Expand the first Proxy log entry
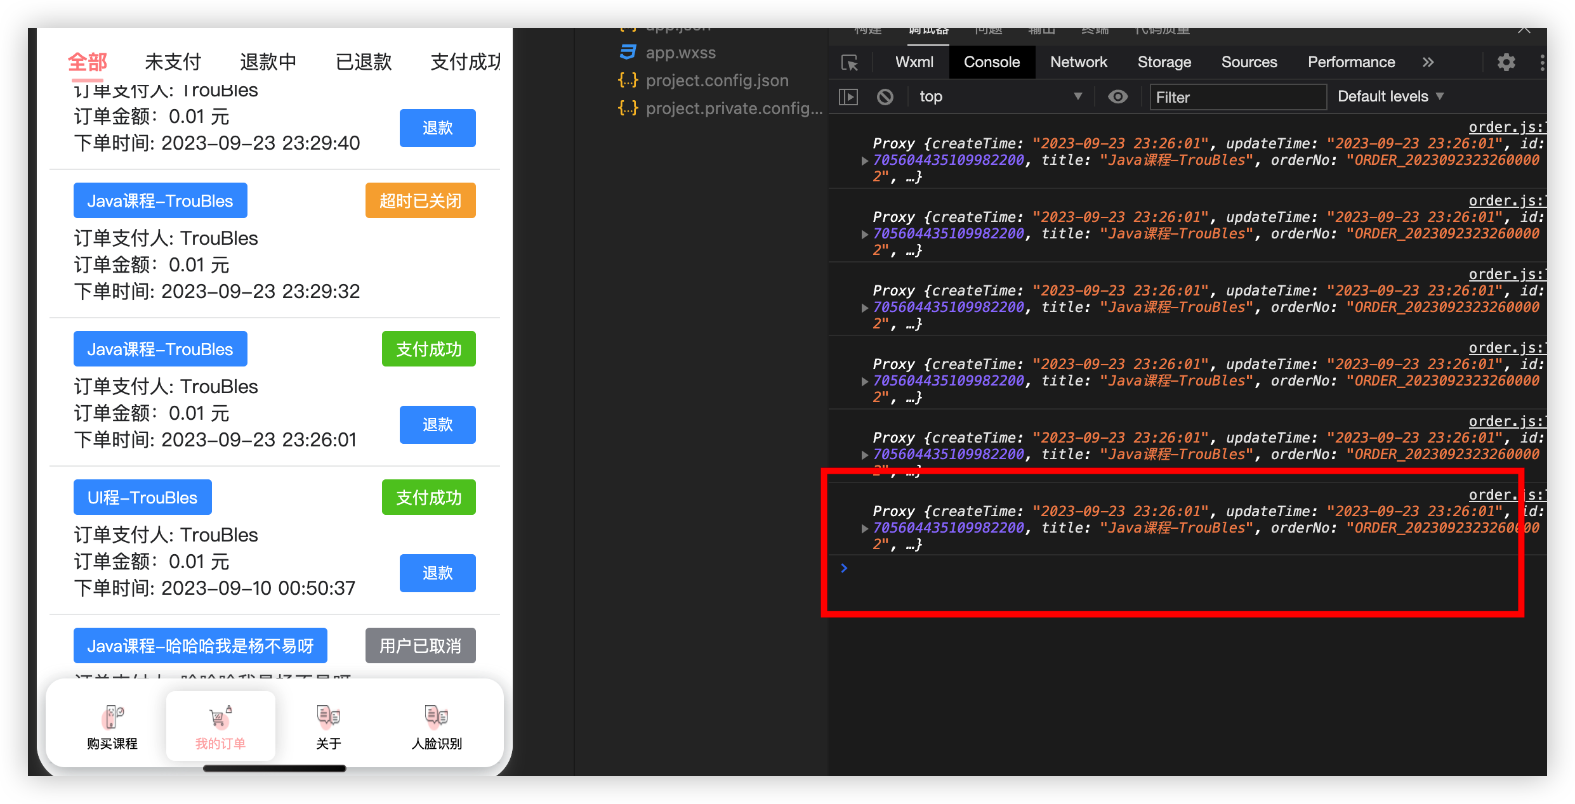 click(864, 160)
